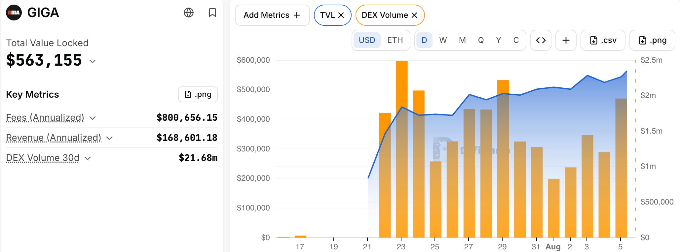Download the chart as .csv

pyautogui.click(x=603, y=40)
